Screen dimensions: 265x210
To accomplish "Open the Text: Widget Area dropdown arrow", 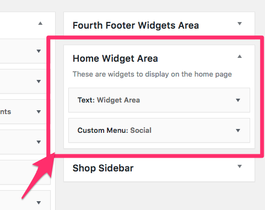I will click(238, 100).
